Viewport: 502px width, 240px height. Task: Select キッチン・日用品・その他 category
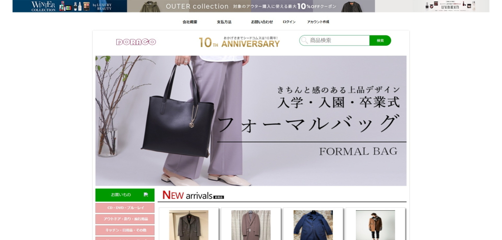(125, 230)
